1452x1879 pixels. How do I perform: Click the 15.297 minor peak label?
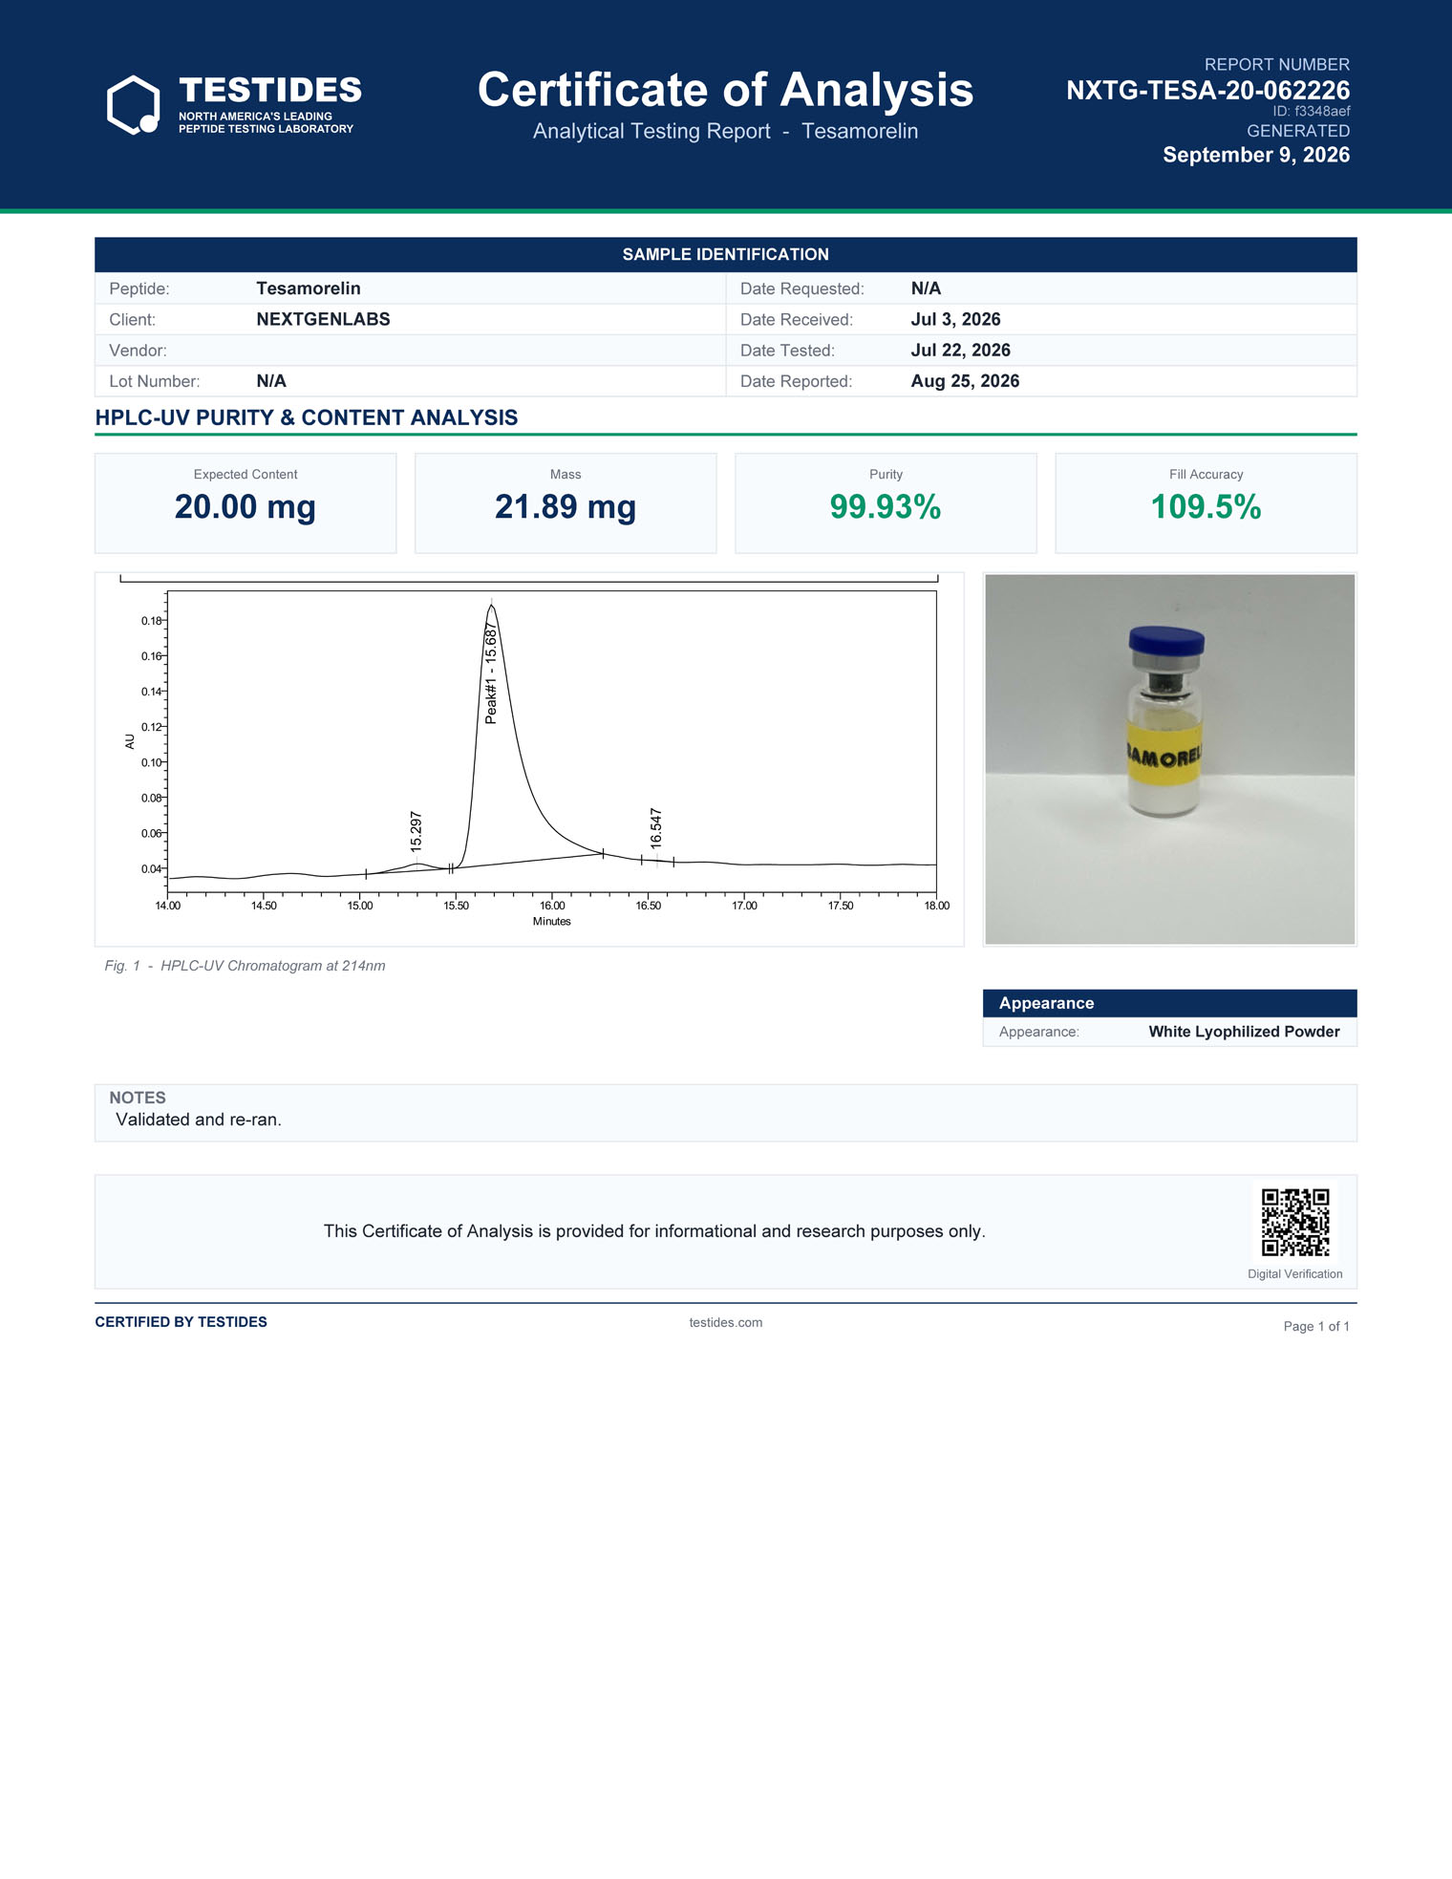point(416,831)
